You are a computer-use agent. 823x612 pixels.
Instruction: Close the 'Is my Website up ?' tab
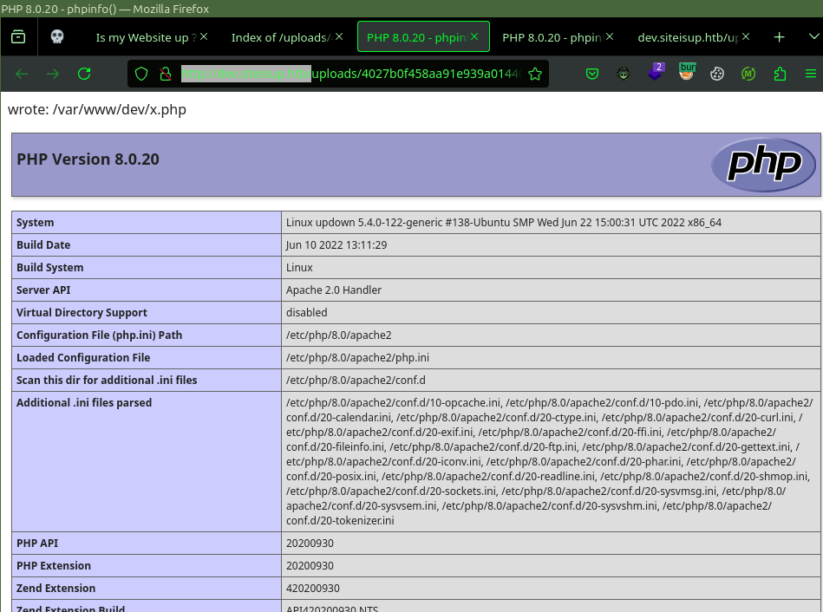point(204,36)
